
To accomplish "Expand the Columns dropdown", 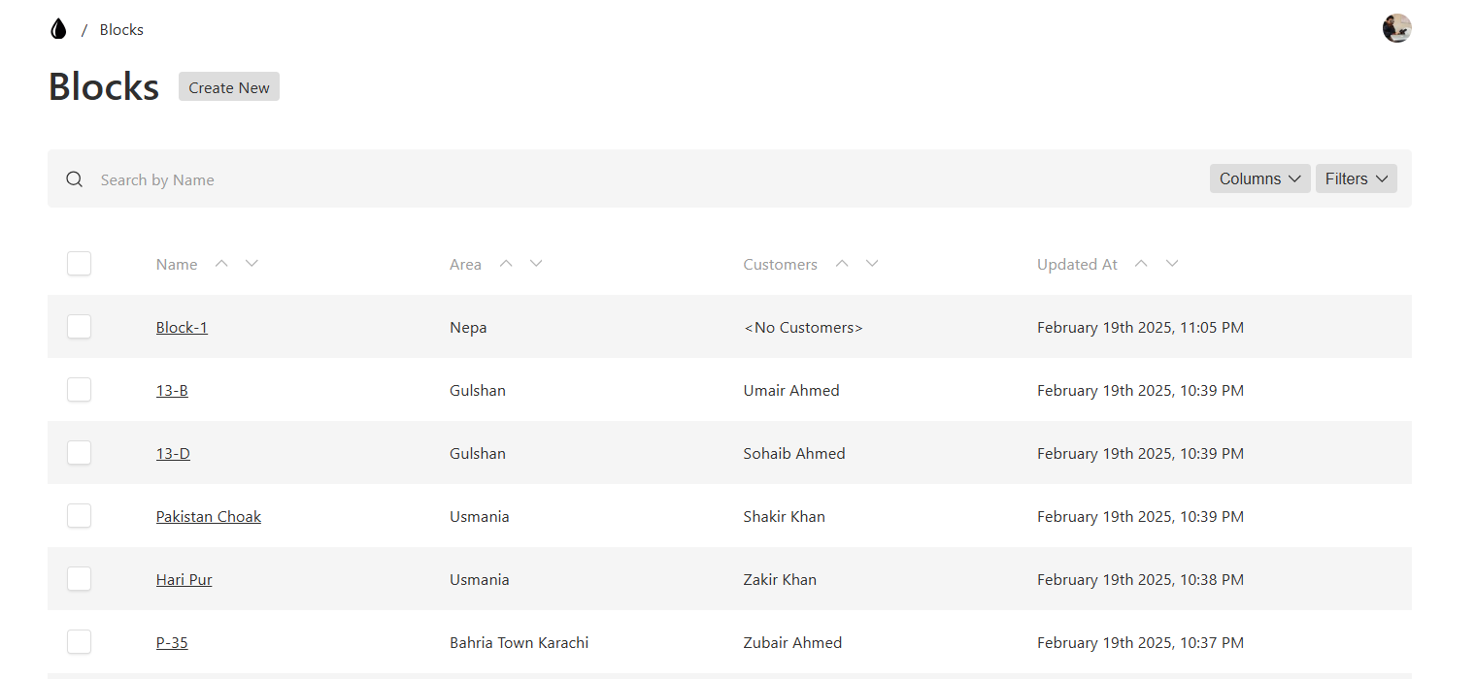I will tap(1259, 178).
